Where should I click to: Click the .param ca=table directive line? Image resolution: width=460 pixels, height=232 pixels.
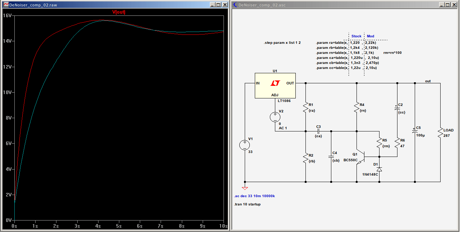347,58
